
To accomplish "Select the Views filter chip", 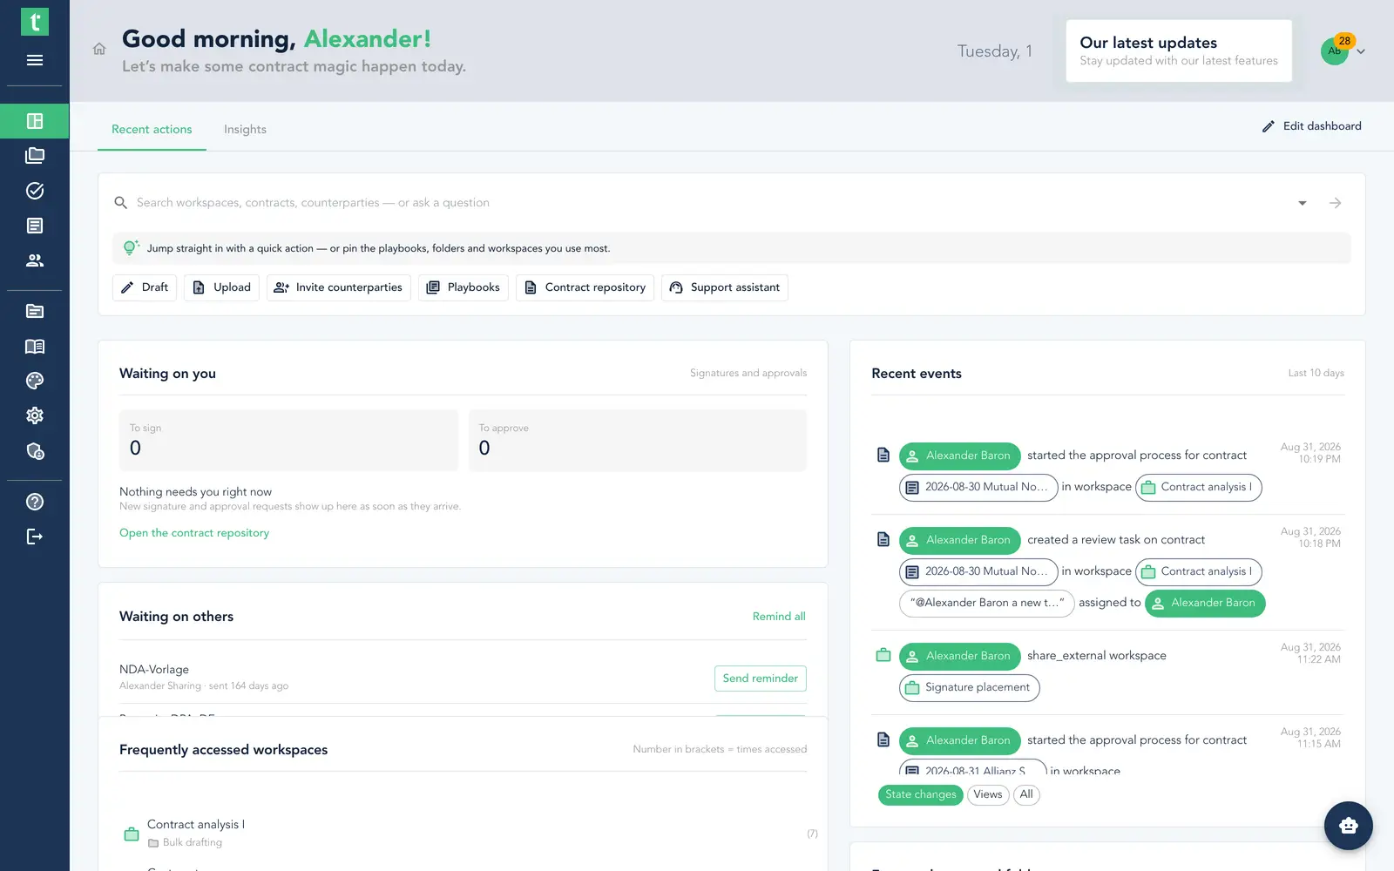I will tap(988, 794).
